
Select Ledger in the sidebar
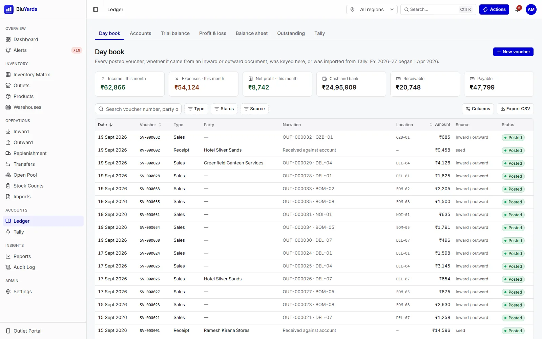43,221
